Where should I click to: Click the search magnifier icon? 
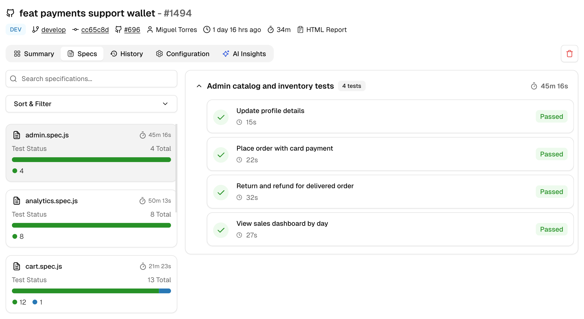coord(13,79)
